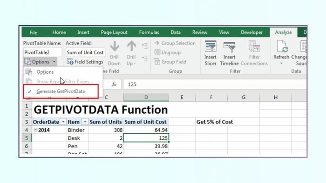Switch to the Review tab

pos(200,33)
